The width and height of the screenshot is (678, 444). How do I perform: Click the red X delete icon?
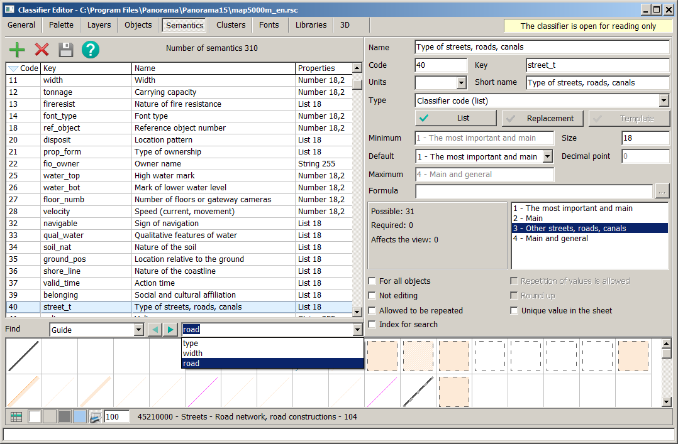coord(42,50)
